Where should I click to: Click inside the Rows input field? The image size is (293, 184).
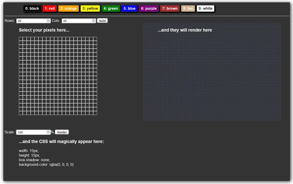(x=31, y=21)
